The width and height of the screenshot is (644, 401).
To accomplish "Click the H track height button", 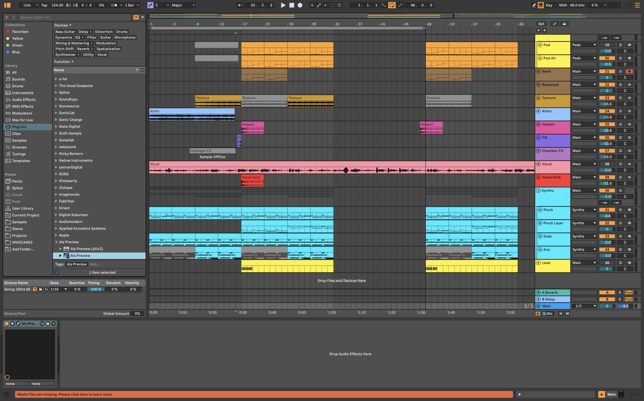I will pos(561,314).
